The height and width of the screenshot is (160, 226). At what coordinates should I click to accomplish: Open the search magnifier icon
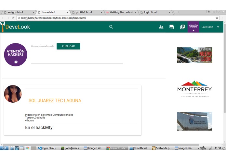[x=111, y=27]
